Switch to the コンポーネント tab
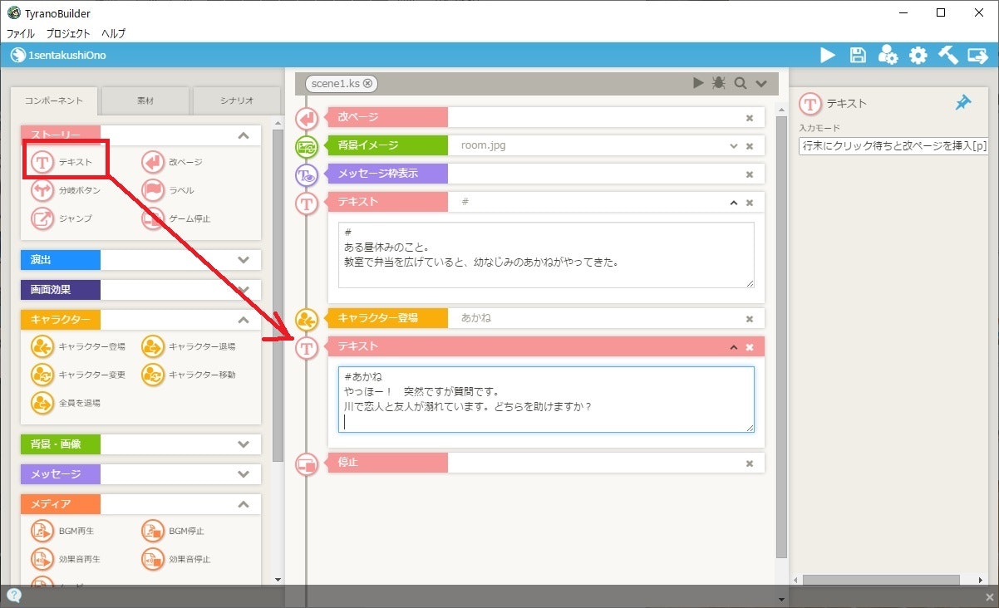This screenshot has height=608, width=999. click(x=54, y=101)
